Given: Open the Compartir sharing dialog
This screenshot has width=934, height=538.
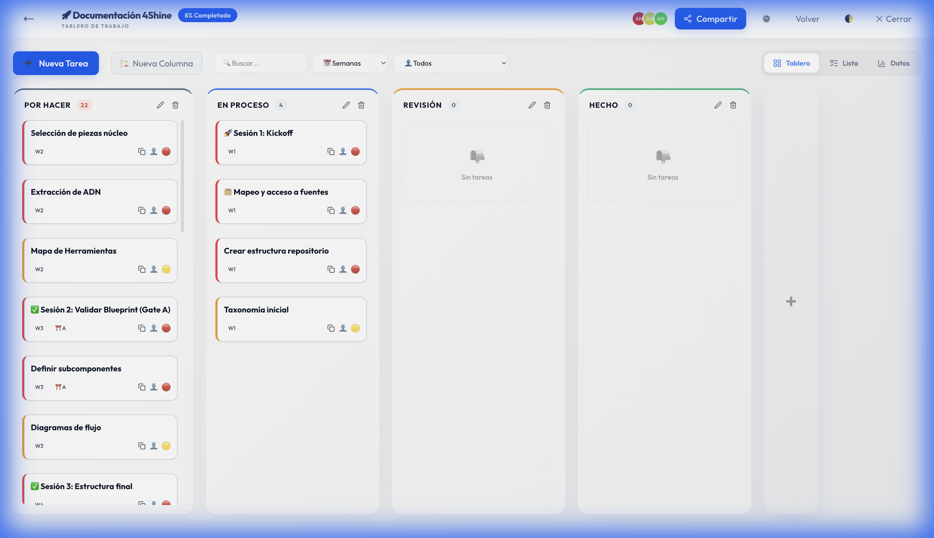Looking at the screenshot, I should [710, 18].
